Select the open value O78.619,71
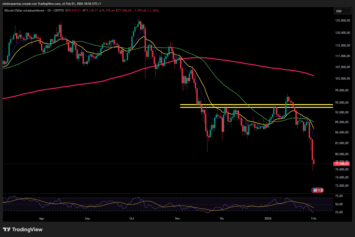The width and height of the screenshot is (355, 237). [73, 11]
